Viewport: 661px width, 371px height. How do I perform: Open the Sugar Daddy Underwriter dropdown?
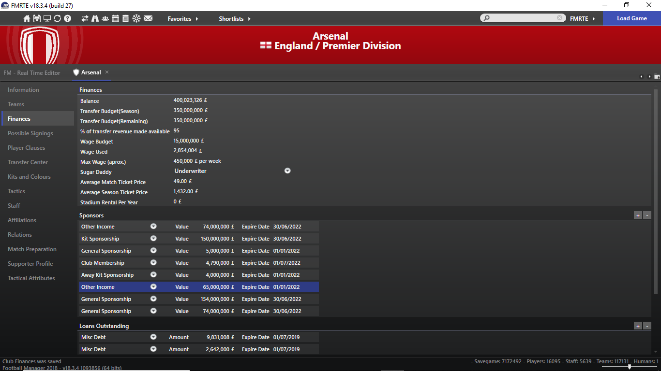pos(287,171)
